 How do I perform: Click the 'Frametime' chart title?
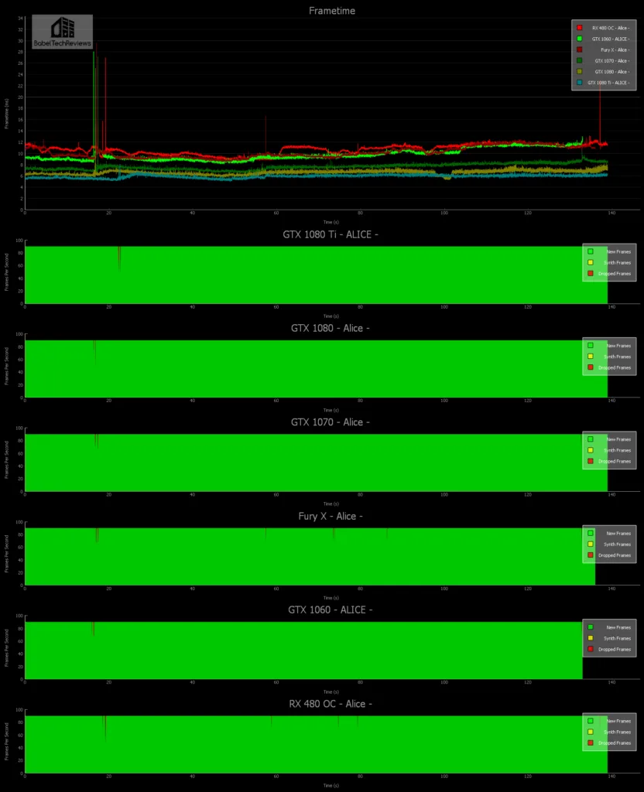coord(332,11)
